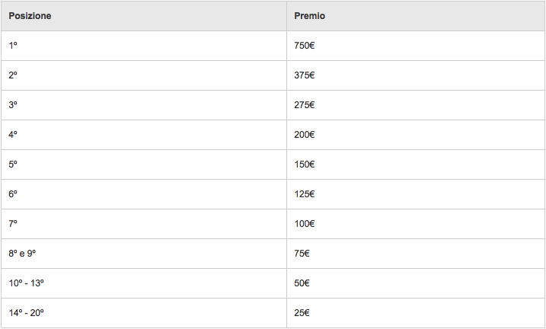
Task: Click the 100€ prize value
Action: [x=304, y=223]
